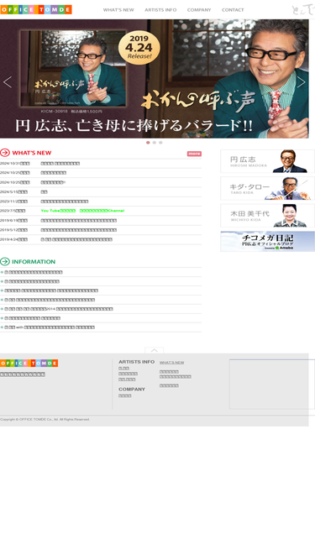Screen dimensions: 315x560
Task: Click the pink more button
Action: tap(194, 154)
